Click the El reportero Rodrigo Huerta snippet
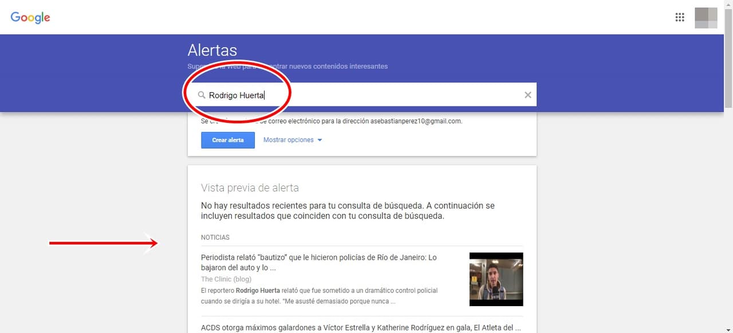The image size is (733, 333). point(319,296)
